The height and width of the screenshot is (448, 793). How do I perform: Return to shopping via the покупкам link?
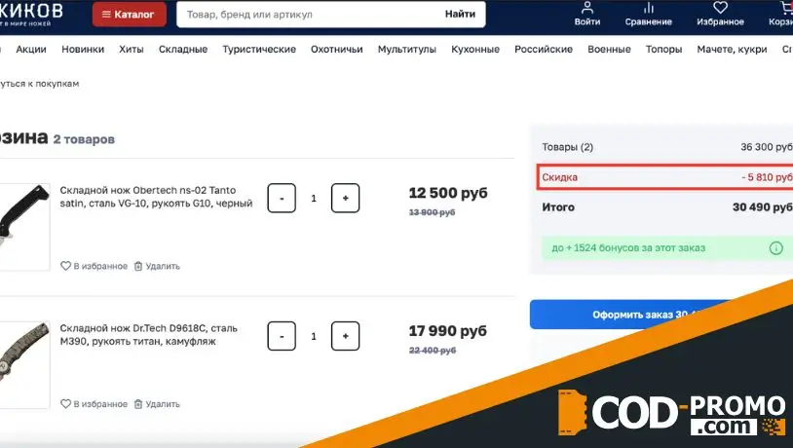coord(39,84)
